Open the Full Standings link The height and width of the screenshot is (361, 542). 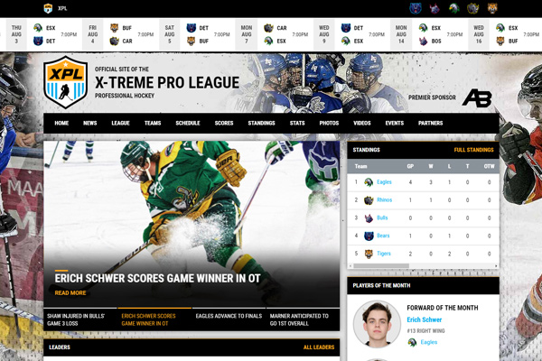[x=473, y=150]
